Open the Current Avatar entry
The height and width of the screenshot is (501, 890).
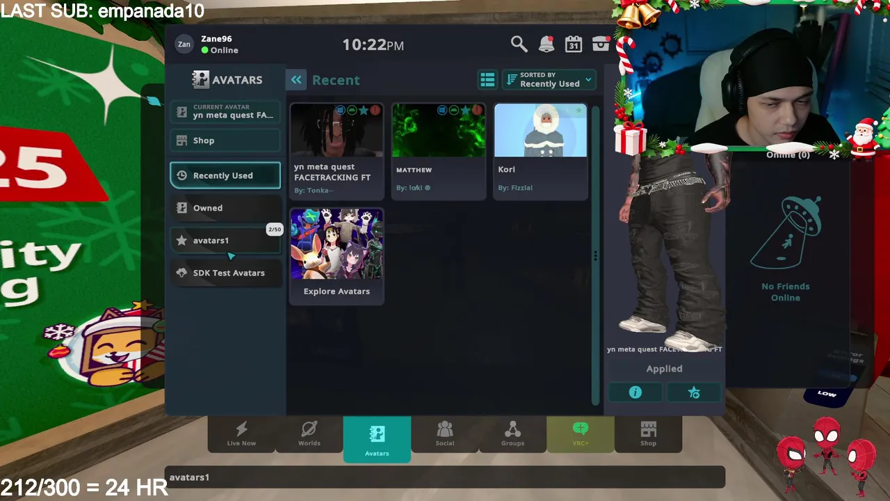225,112
